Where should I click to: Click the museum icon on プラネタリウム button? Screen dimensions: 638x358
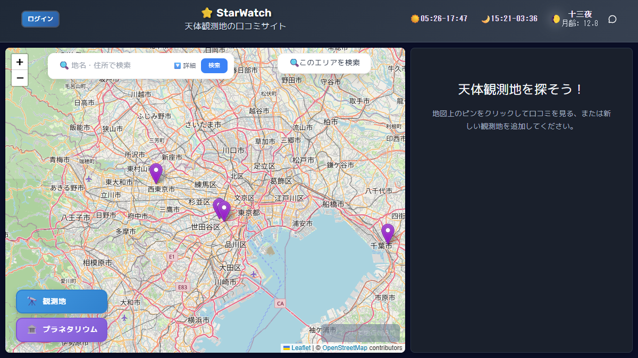(x=31, y=330)
